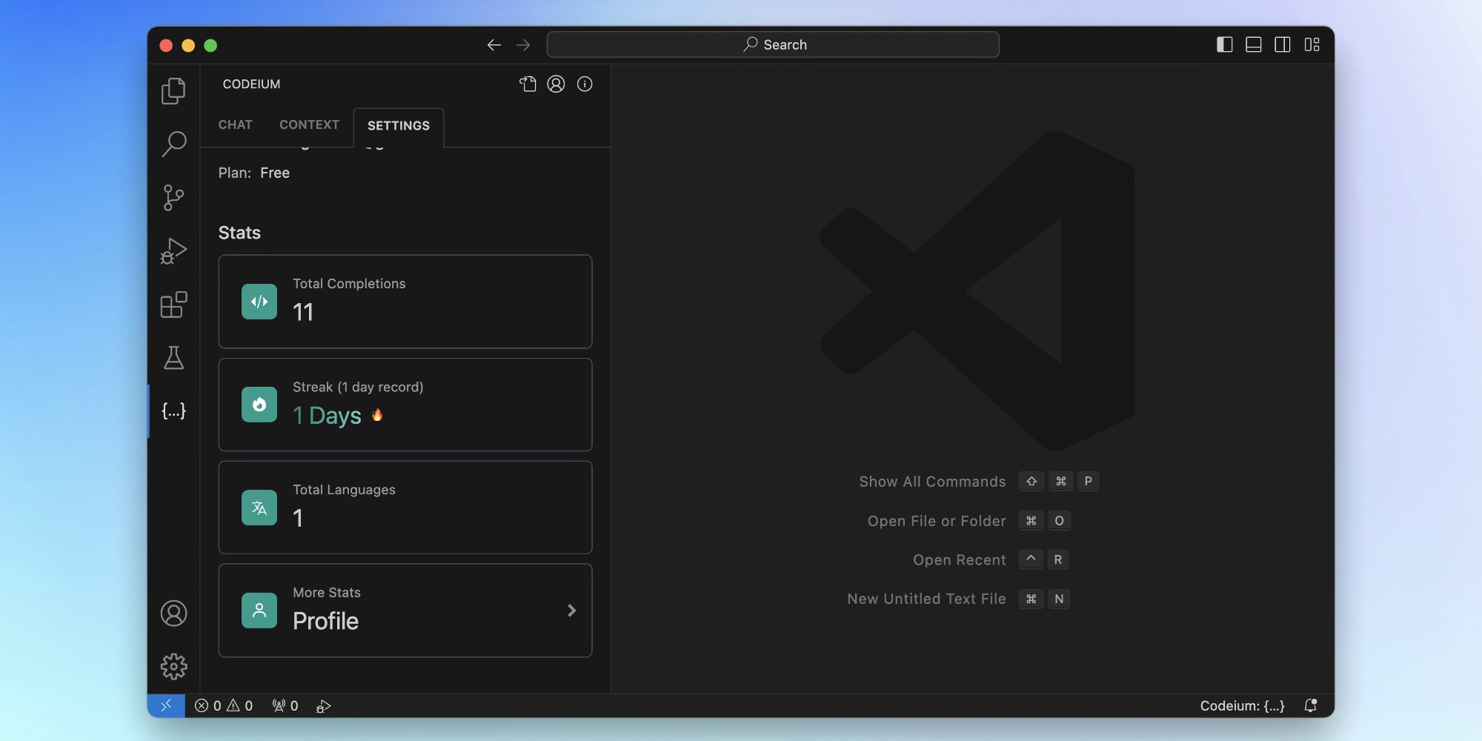
Task: Click the chevron on the Profile card
Action: point(571,611)
